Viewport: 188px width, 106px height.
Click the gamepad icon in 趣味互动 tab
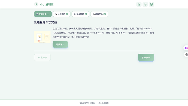[93, 14]
